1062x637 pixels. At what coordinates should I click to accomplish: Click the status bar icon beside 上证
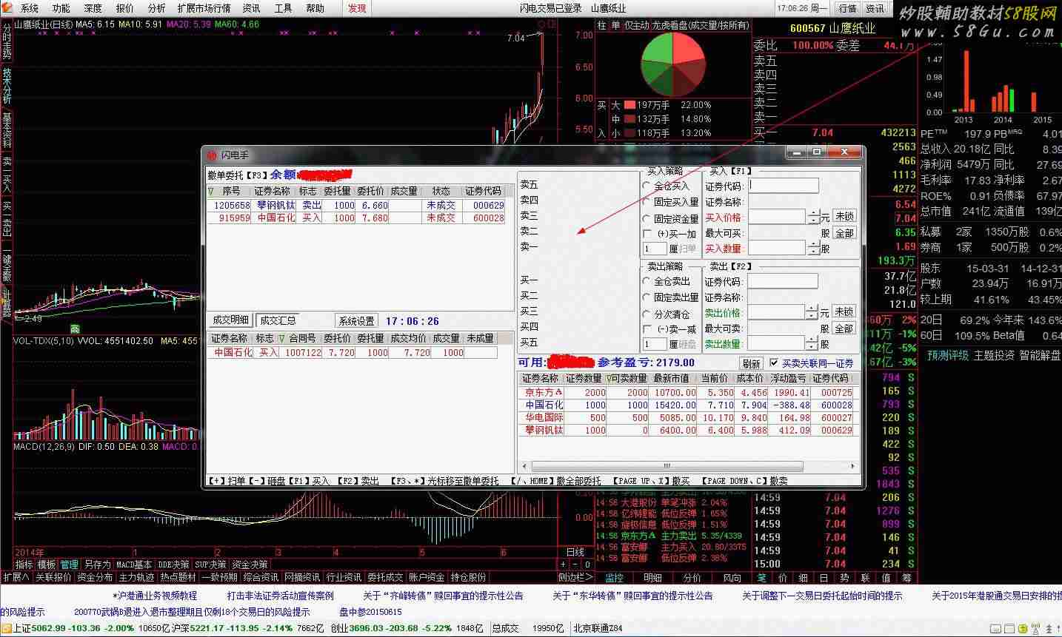pyautogui.click(x=7, y=629)
